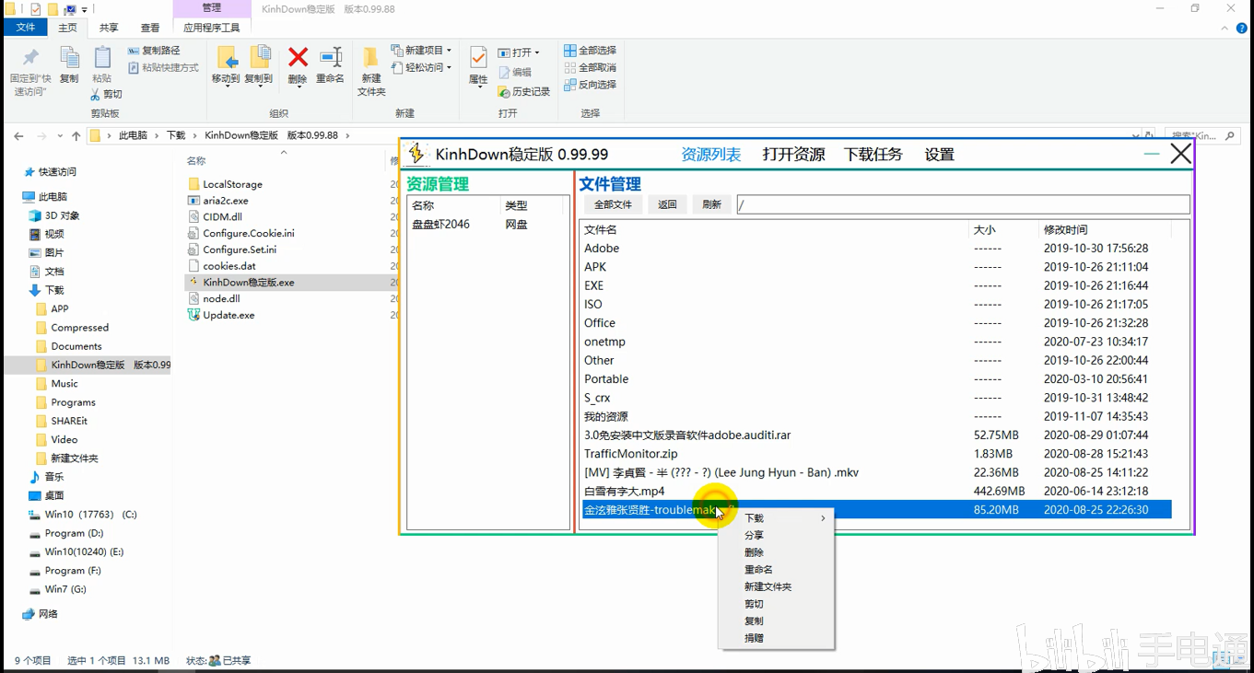Click the Paste icon in Explorer ribbon

click(x=102, y=58)
